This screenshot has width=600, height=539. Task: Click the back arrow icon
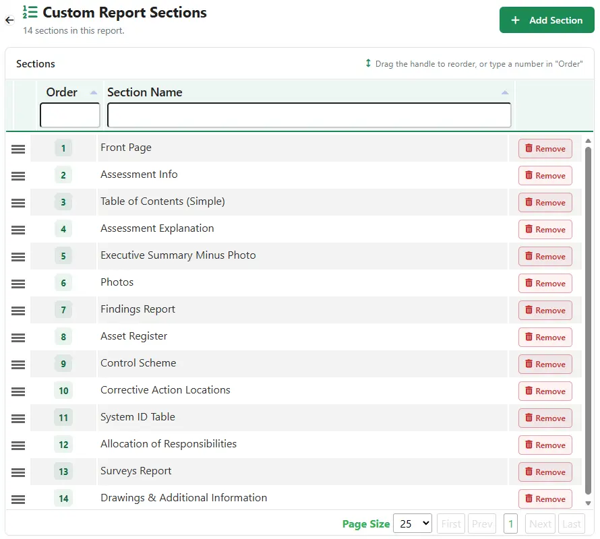(x=9, y=20)
